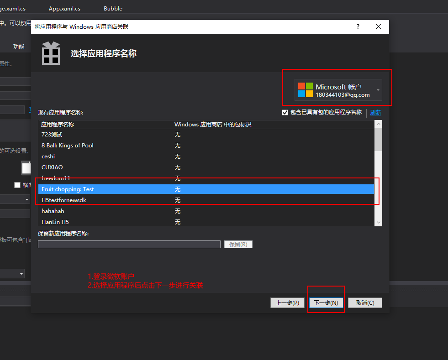Click the 刷新 refresh link
This screenshot has height=360, width=448.
coord(375,113)
